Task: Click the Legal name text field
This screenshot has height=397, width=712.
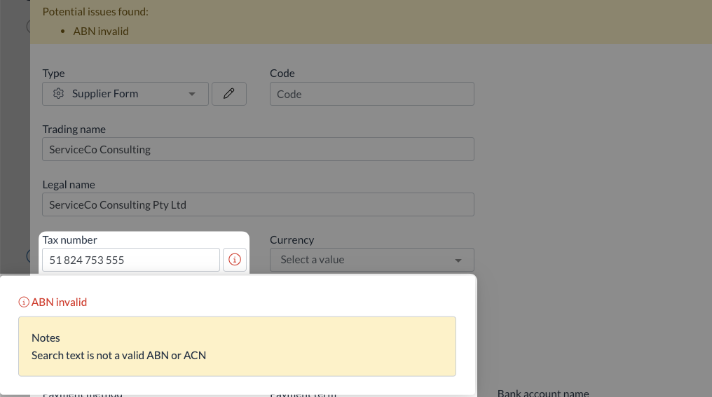Action: tap(258, 204)
